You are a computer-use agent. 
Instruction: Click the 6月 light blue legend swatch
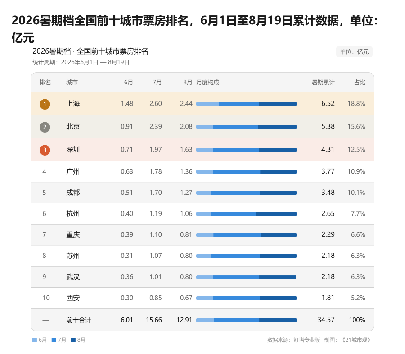pos(35,340)
